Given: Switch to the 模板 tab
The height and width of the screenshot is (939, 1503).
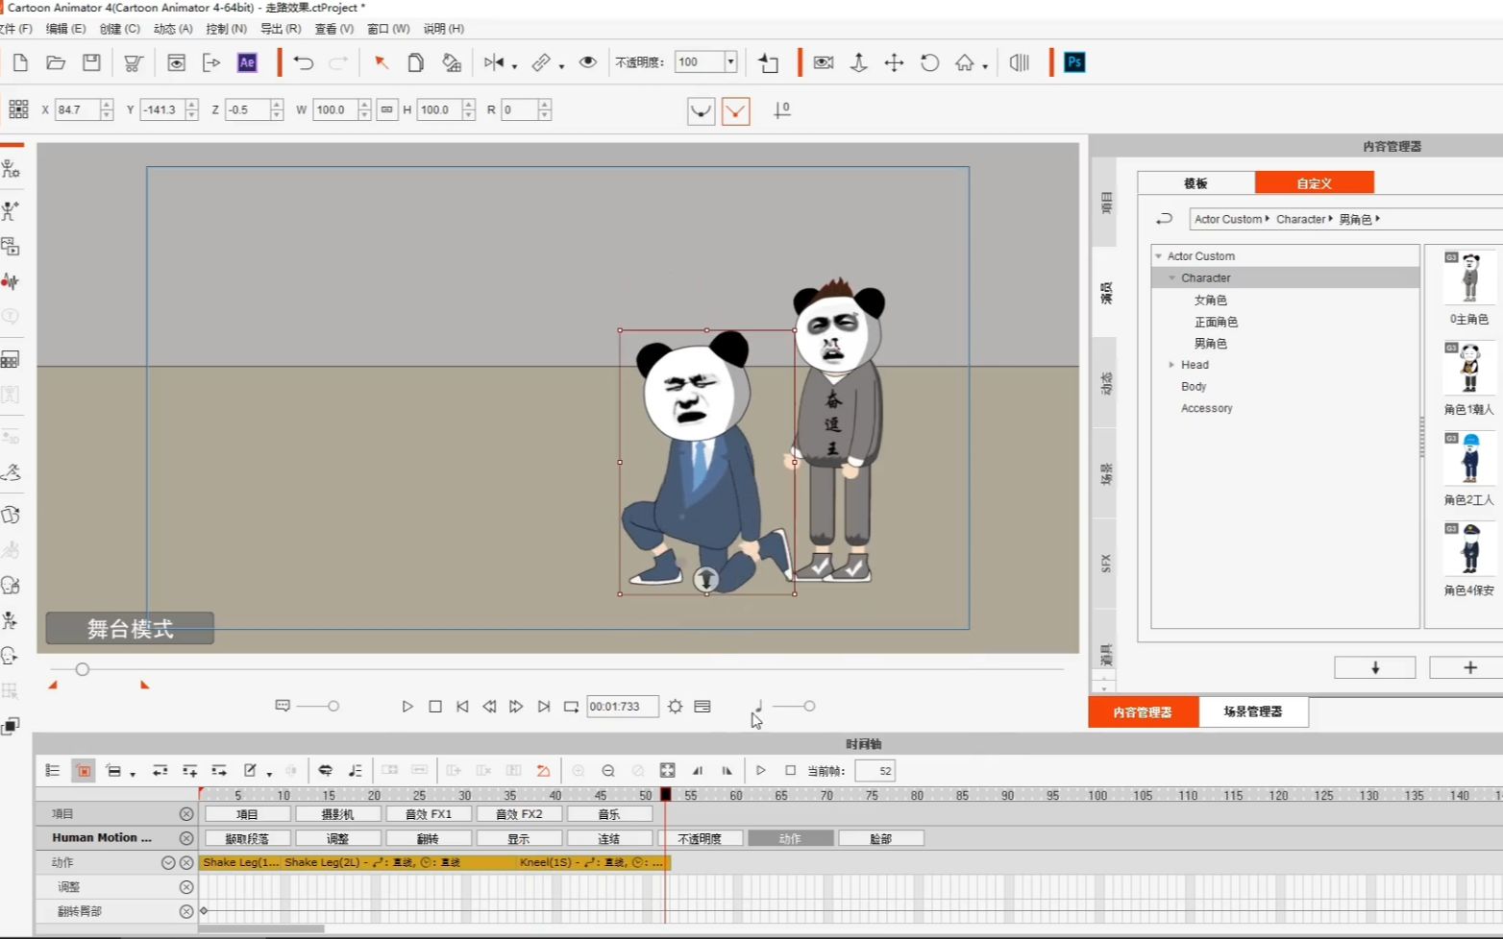Looking at the screenshot, I should tap(1196, 182).
